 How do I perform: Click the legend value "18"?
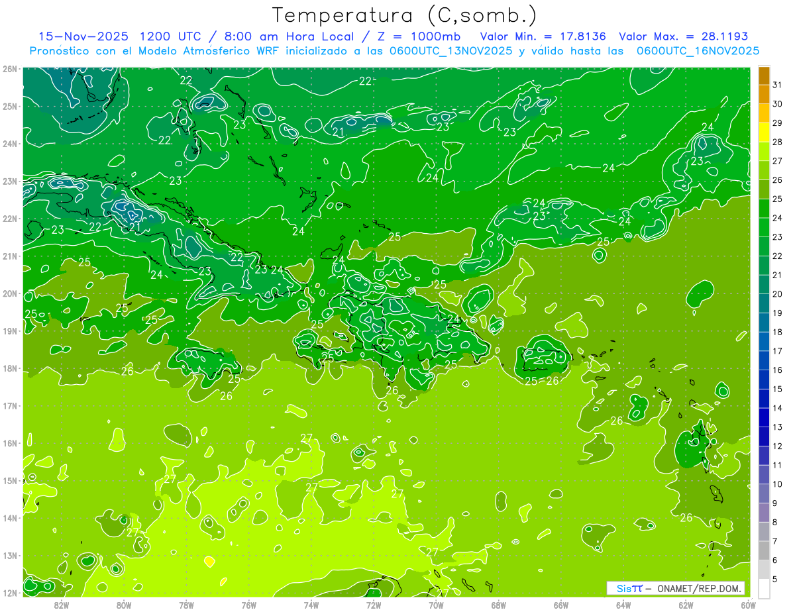click(x=778, y=332)
